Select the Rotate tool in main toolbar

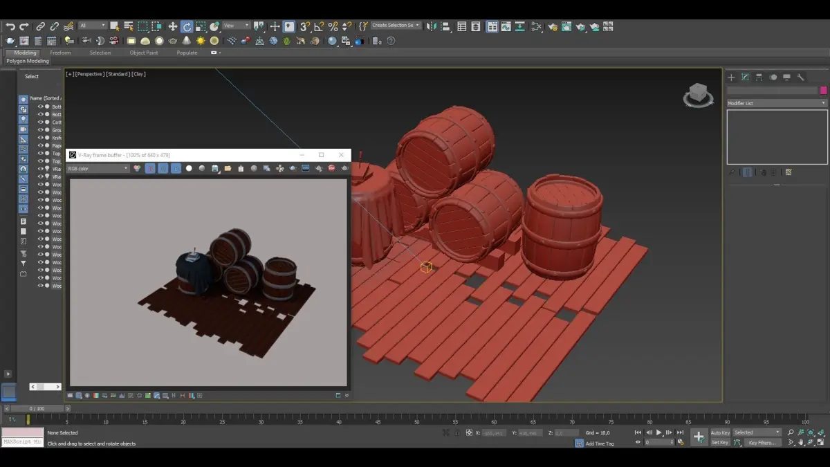point(187,26)
